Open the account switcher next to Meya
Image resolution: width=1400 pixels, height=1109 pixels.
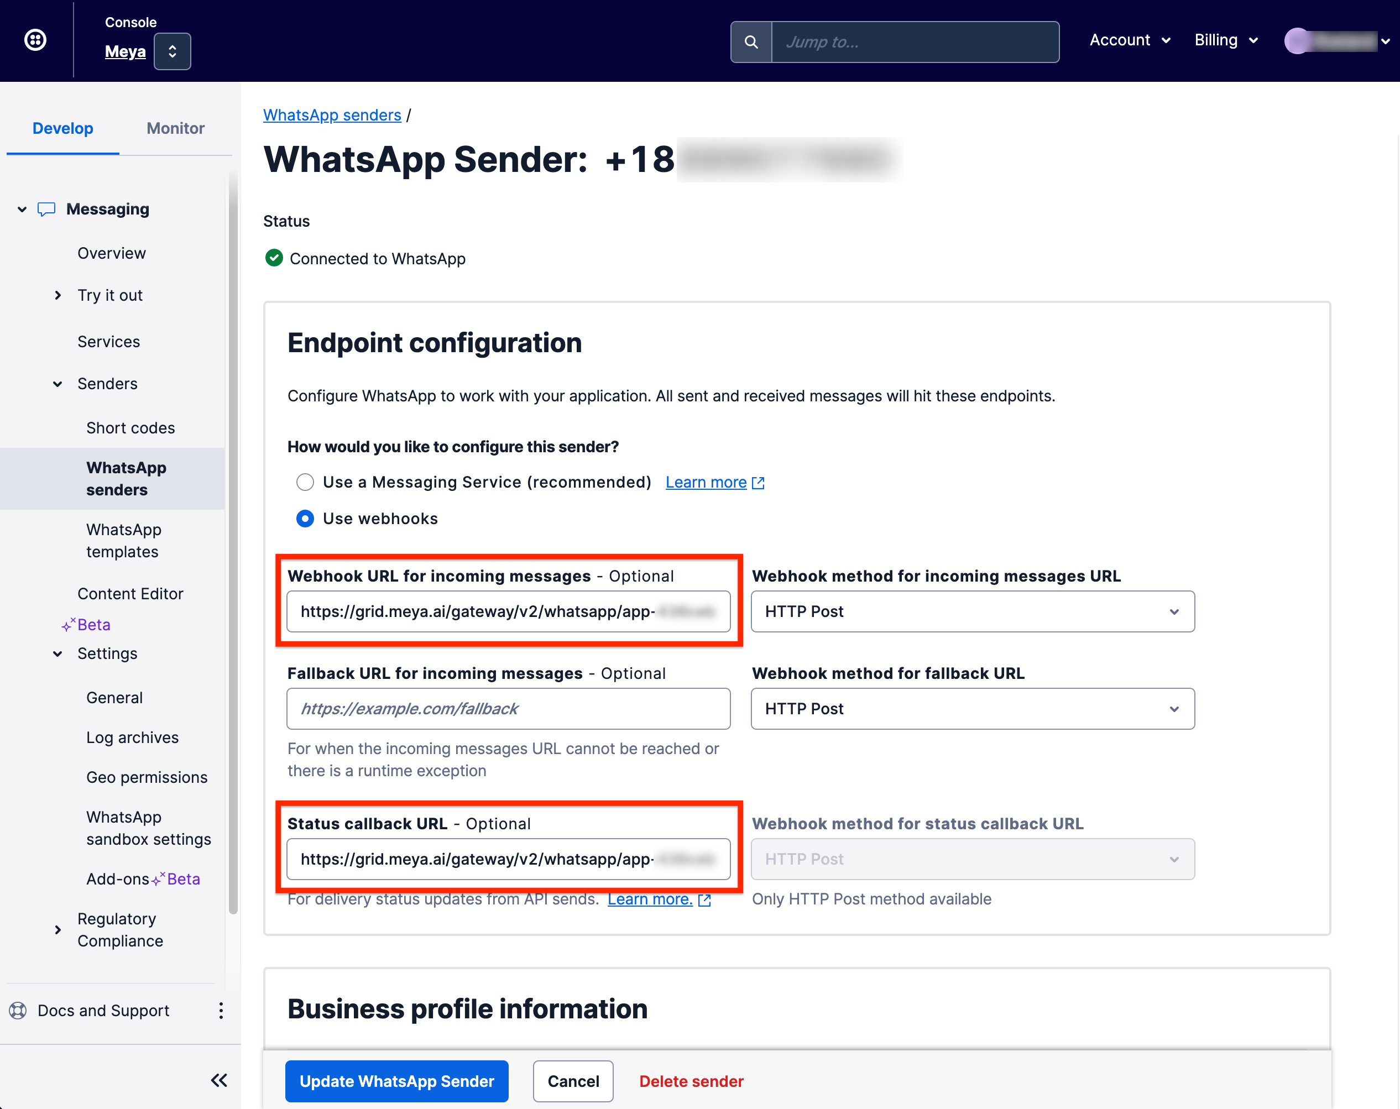click(x=172, y=51)
